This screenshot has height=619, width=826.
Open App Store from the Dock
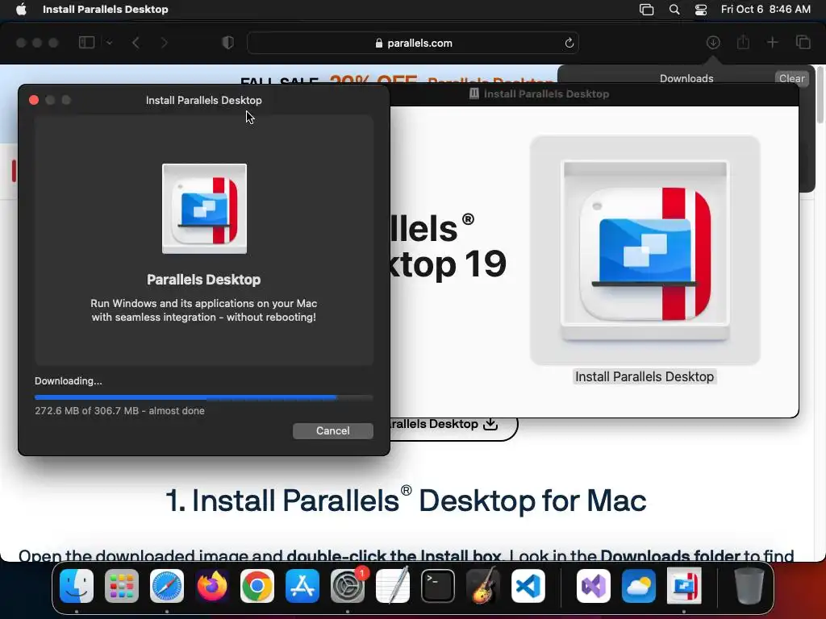(302, 586)
